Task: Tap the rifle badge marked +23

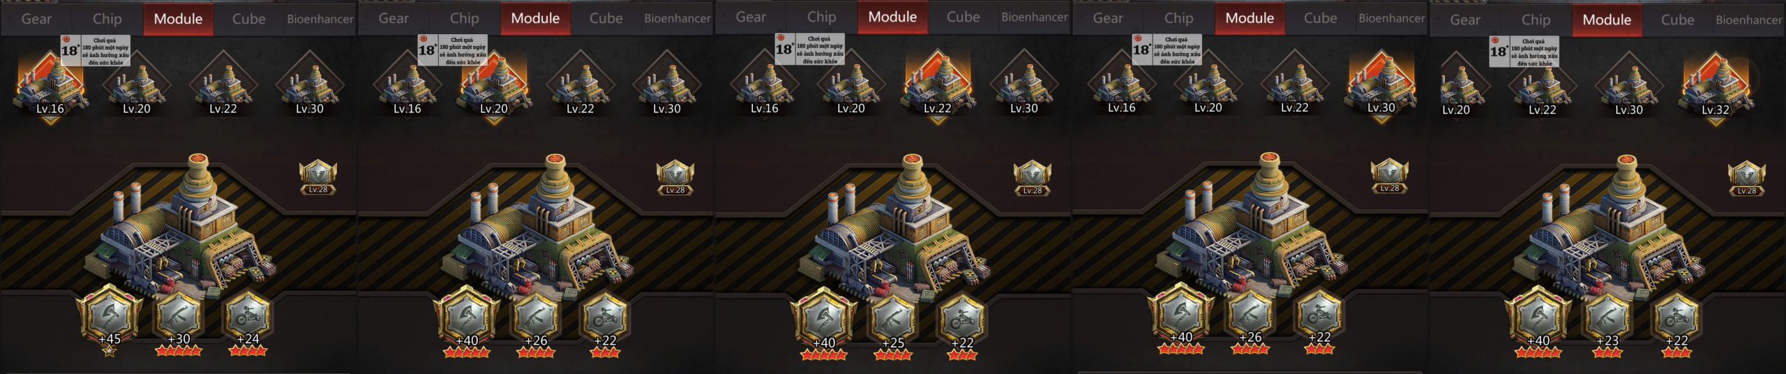Action: pyautogui.click(x=1607, y=321)
